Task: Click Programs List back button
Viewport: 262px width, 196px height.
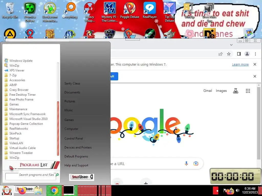Action: [x=31, y=165]
